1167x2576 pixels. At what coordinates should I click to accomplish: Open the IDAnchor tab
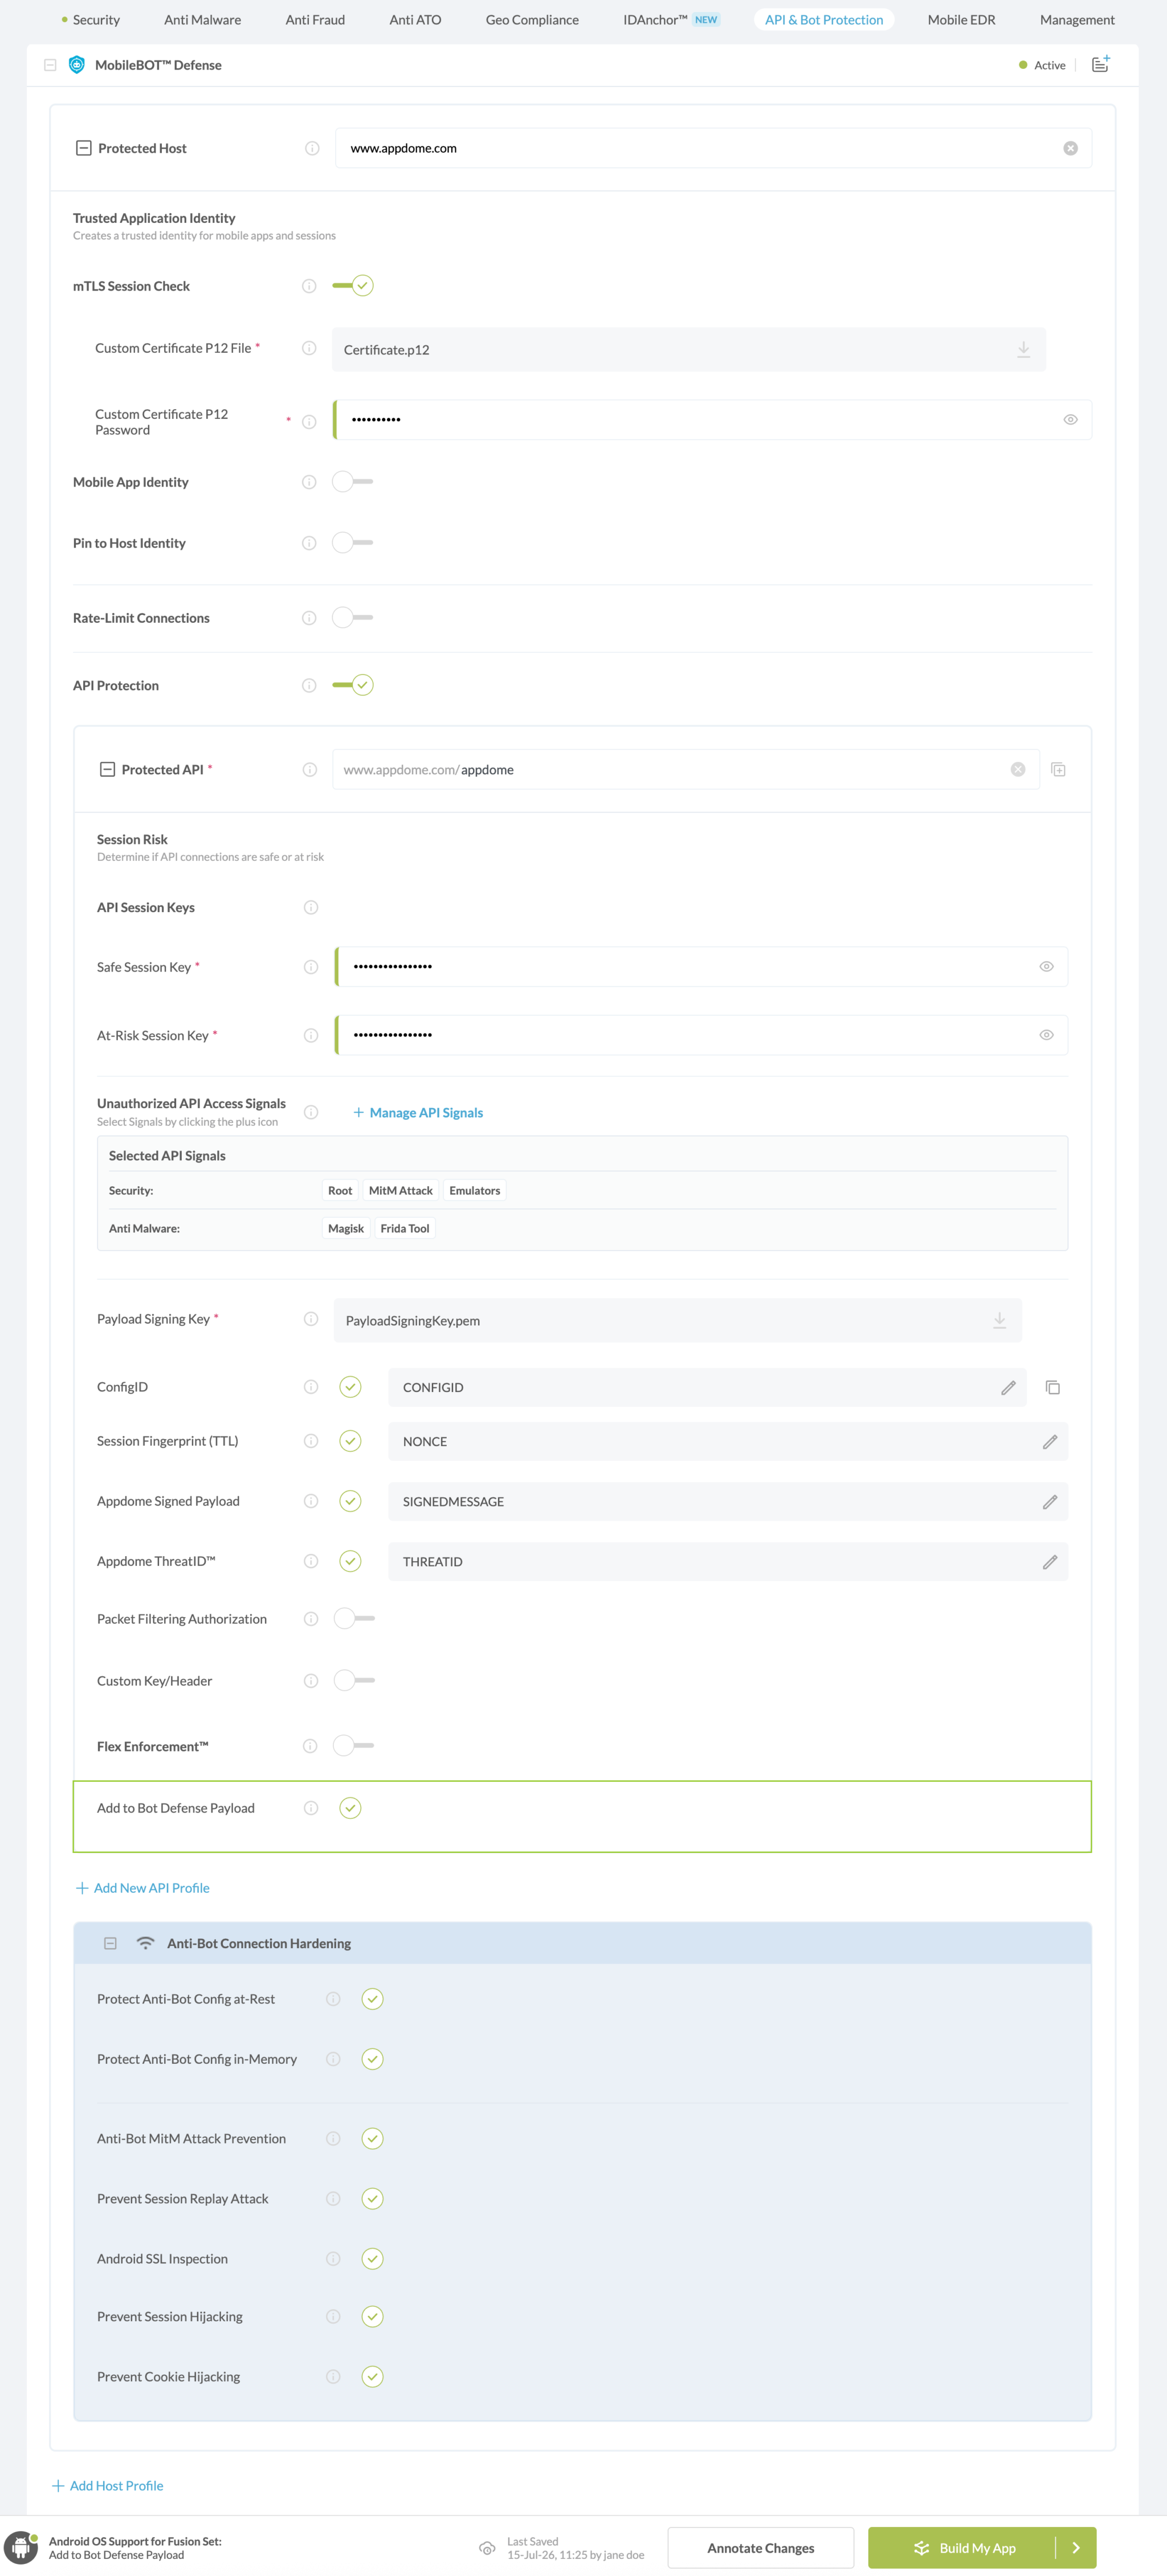coord(671,19)
